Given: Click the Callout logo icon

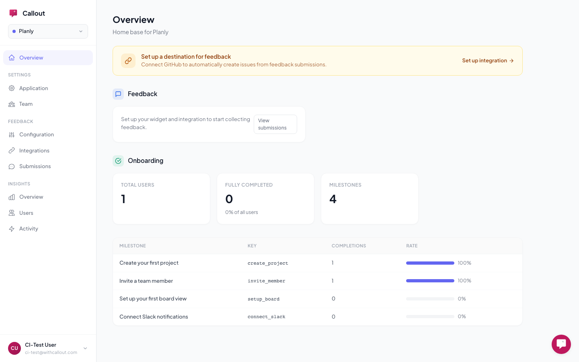Looking at the screenshot, I should point(13,13).
